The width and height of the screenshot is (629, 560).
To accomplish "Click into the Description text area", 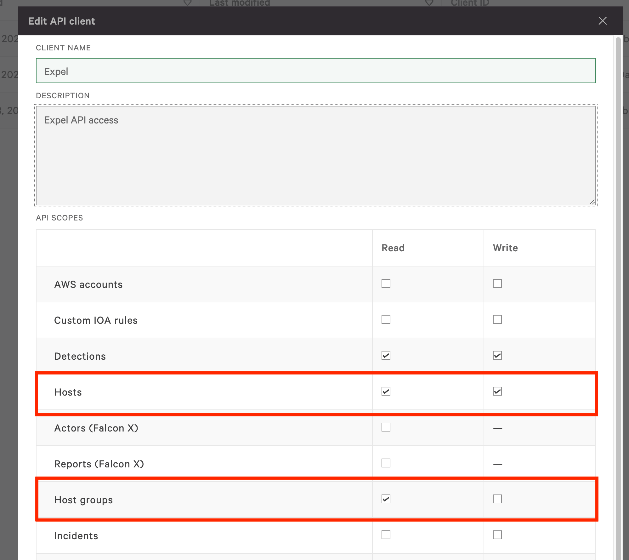I will tap(315, 156).
